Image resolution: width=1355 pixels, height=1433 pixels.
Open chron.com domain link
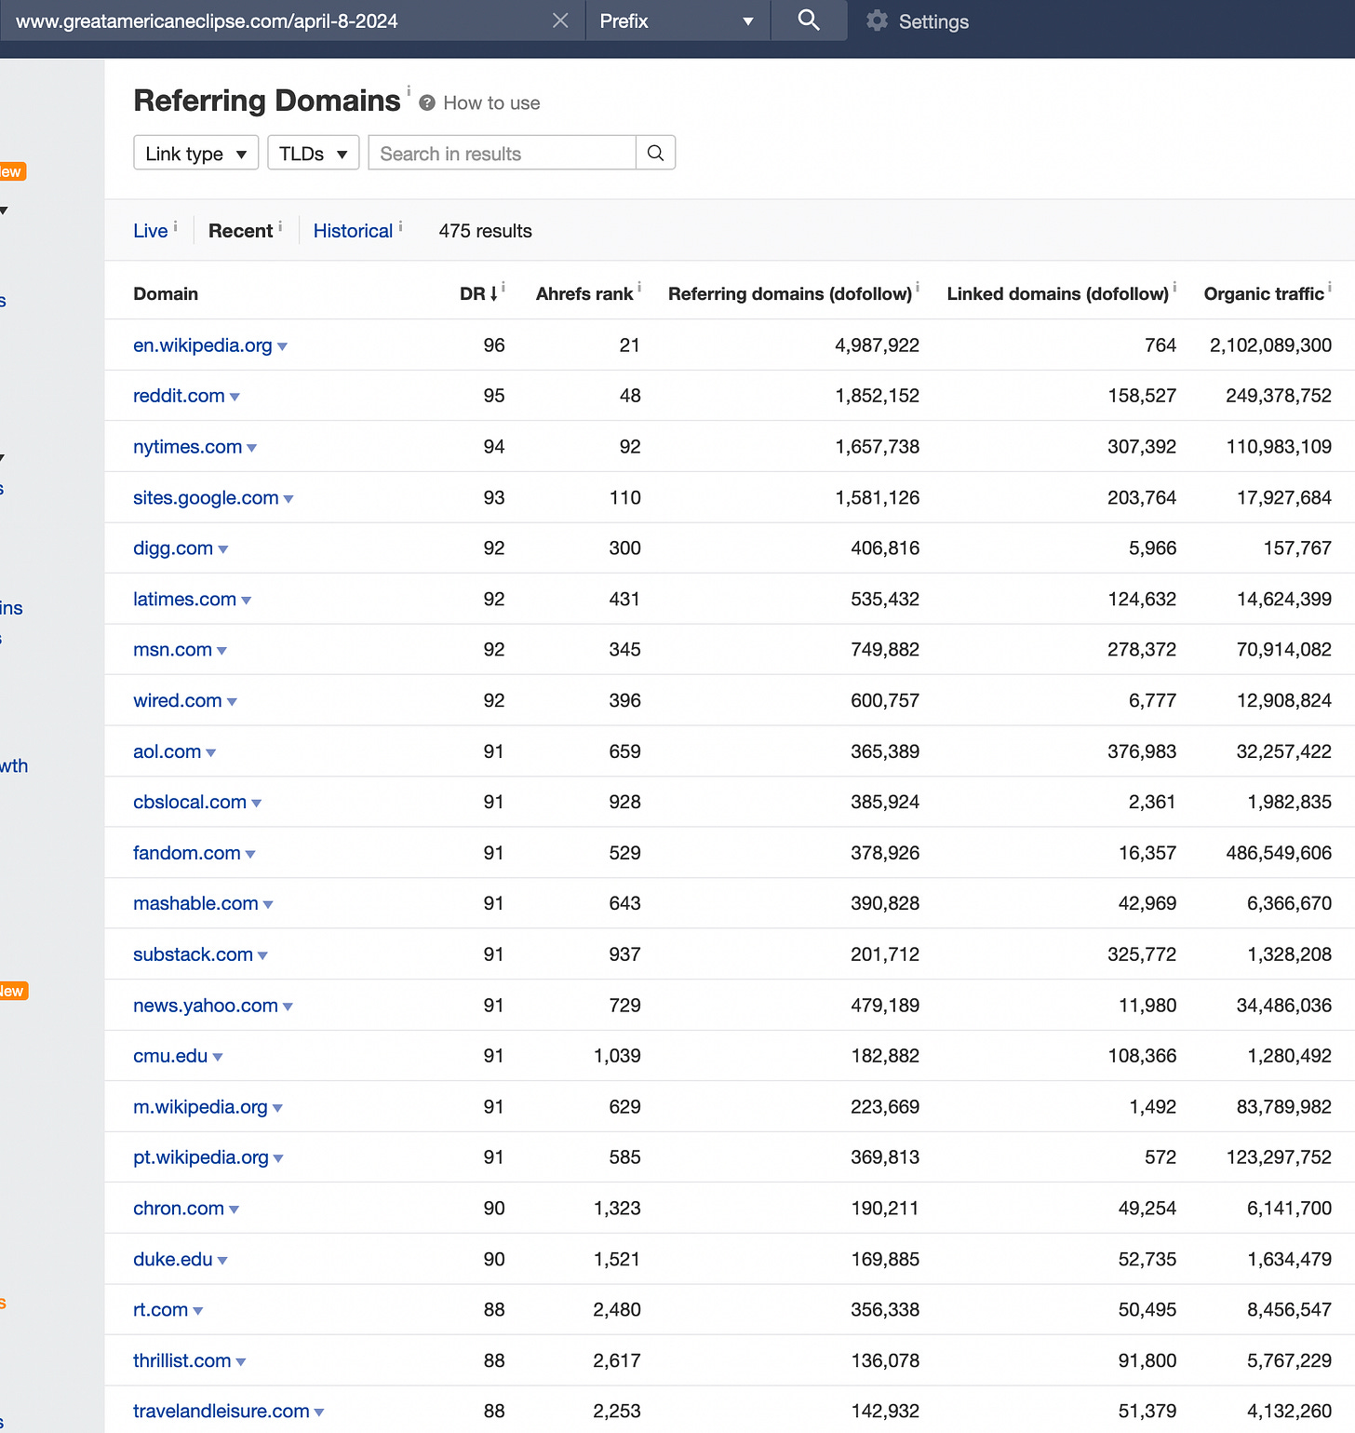(x=179, y=1209)
